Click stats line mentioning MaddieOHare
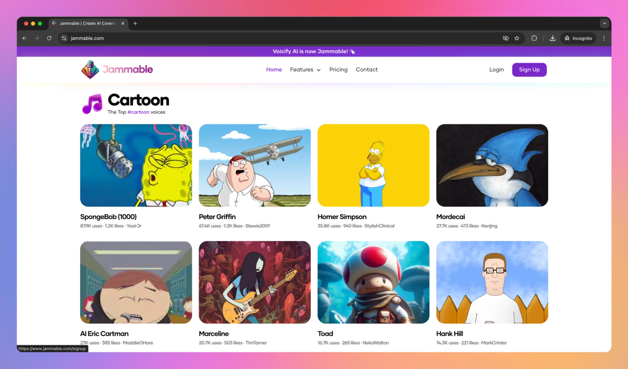 [x=117, y=343]
